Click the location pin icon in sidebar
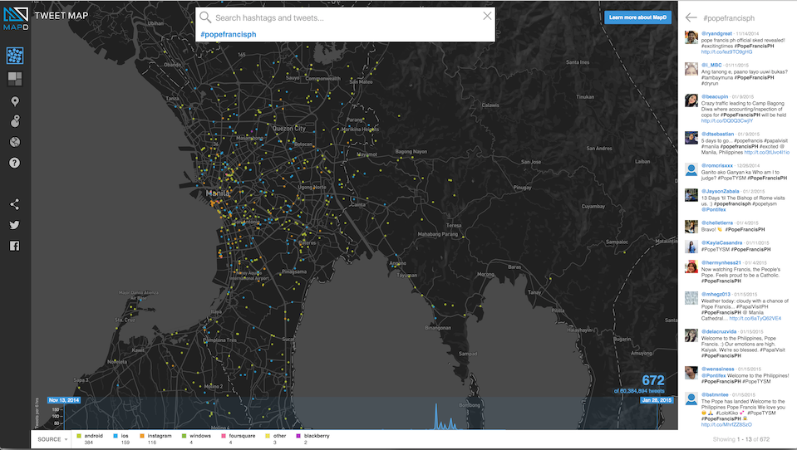The width and height of the screenshot is (797, 450). tap(15, 101)
